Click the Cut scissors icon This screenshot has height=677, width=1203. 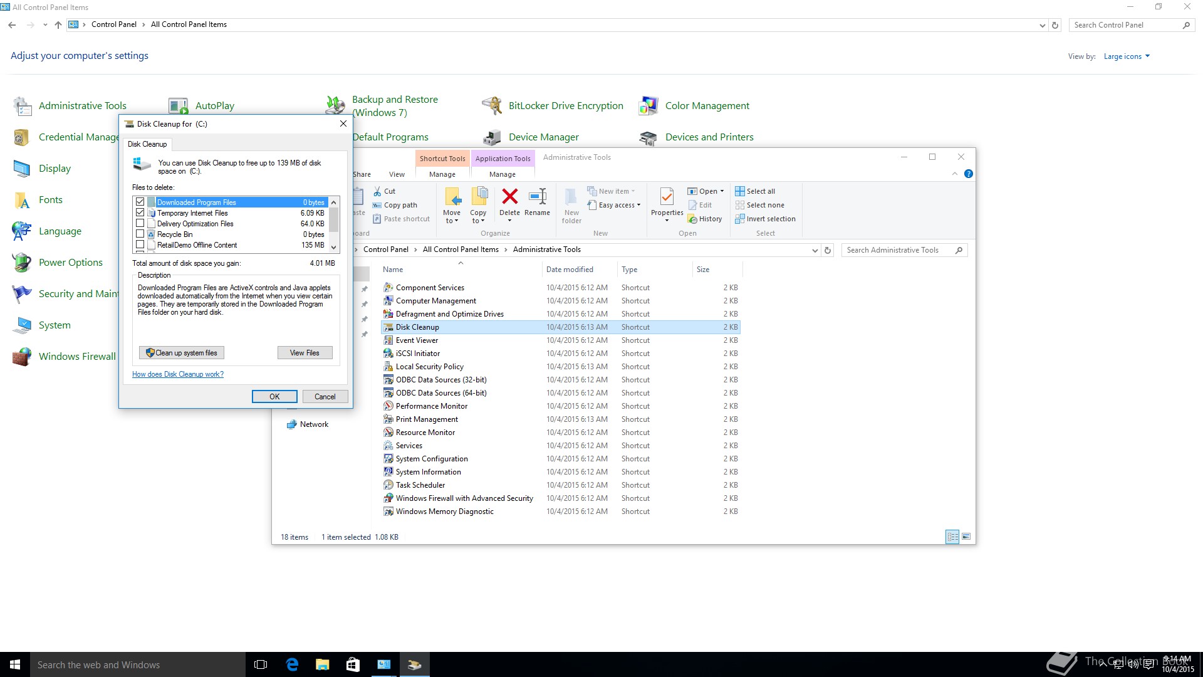pos(377,191)
